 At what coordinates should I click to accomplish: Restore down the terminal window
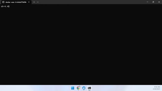[153, 2]
